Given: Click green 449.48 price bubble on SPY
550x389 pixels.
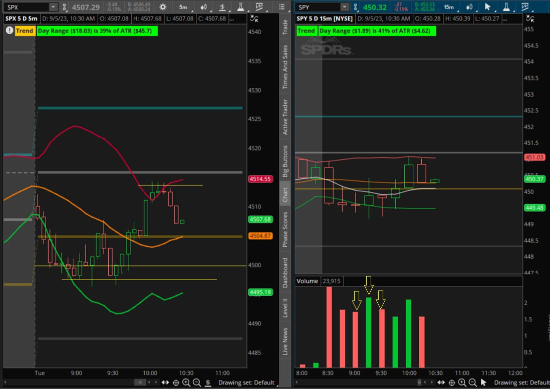Looking at the screenshot, I should point(534,207).
